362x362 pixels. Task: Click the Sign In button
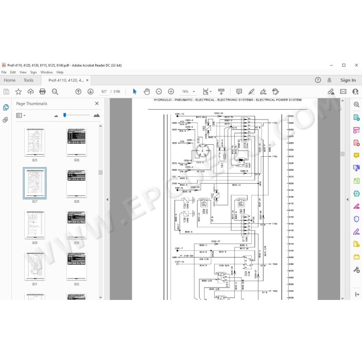tap(348, 80)
